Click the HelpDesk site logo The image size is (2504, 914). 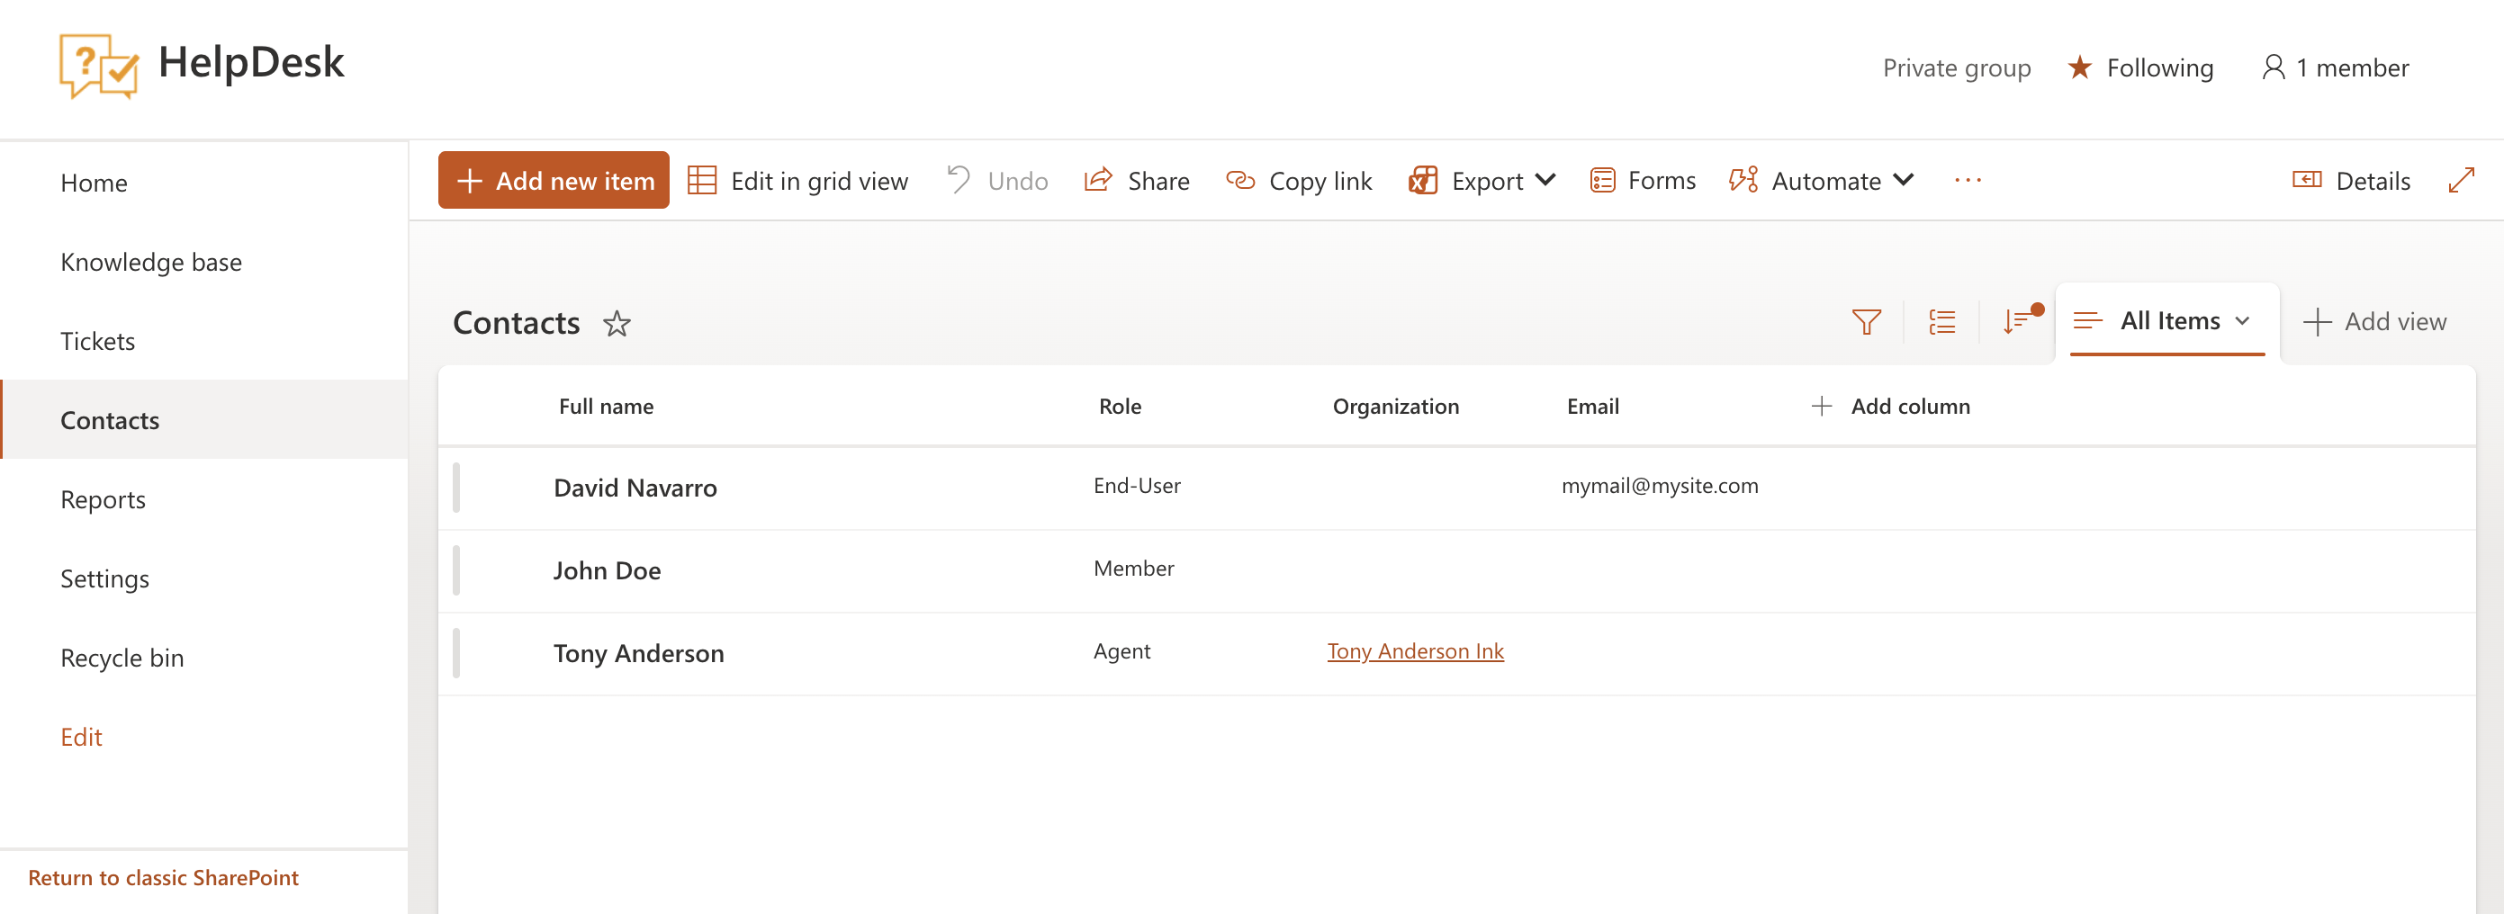tap(98, 66)
